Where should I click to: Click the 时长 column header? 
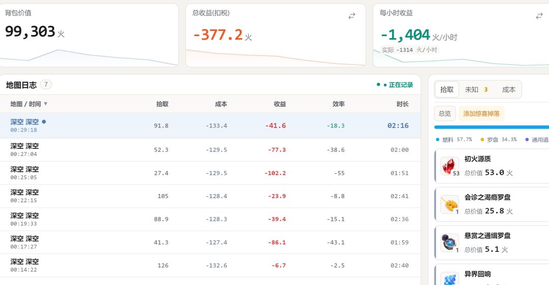pyautogui.click(x=402, y=104)
